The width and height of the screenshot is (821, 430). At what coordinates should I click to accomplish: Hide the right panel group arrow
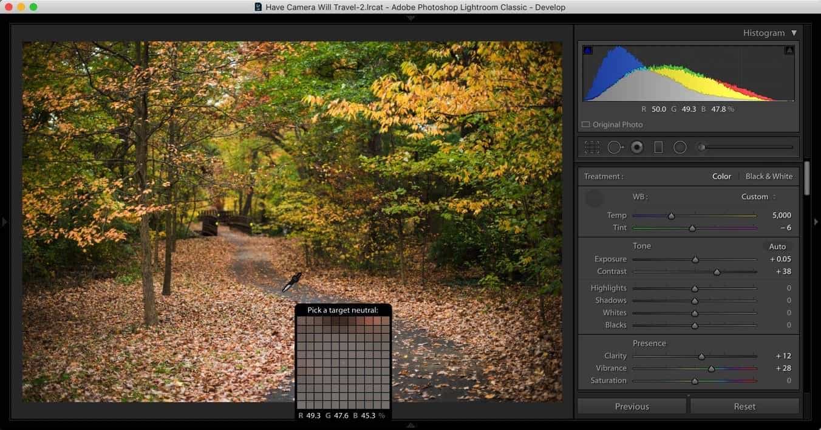(x=816, y=222)
